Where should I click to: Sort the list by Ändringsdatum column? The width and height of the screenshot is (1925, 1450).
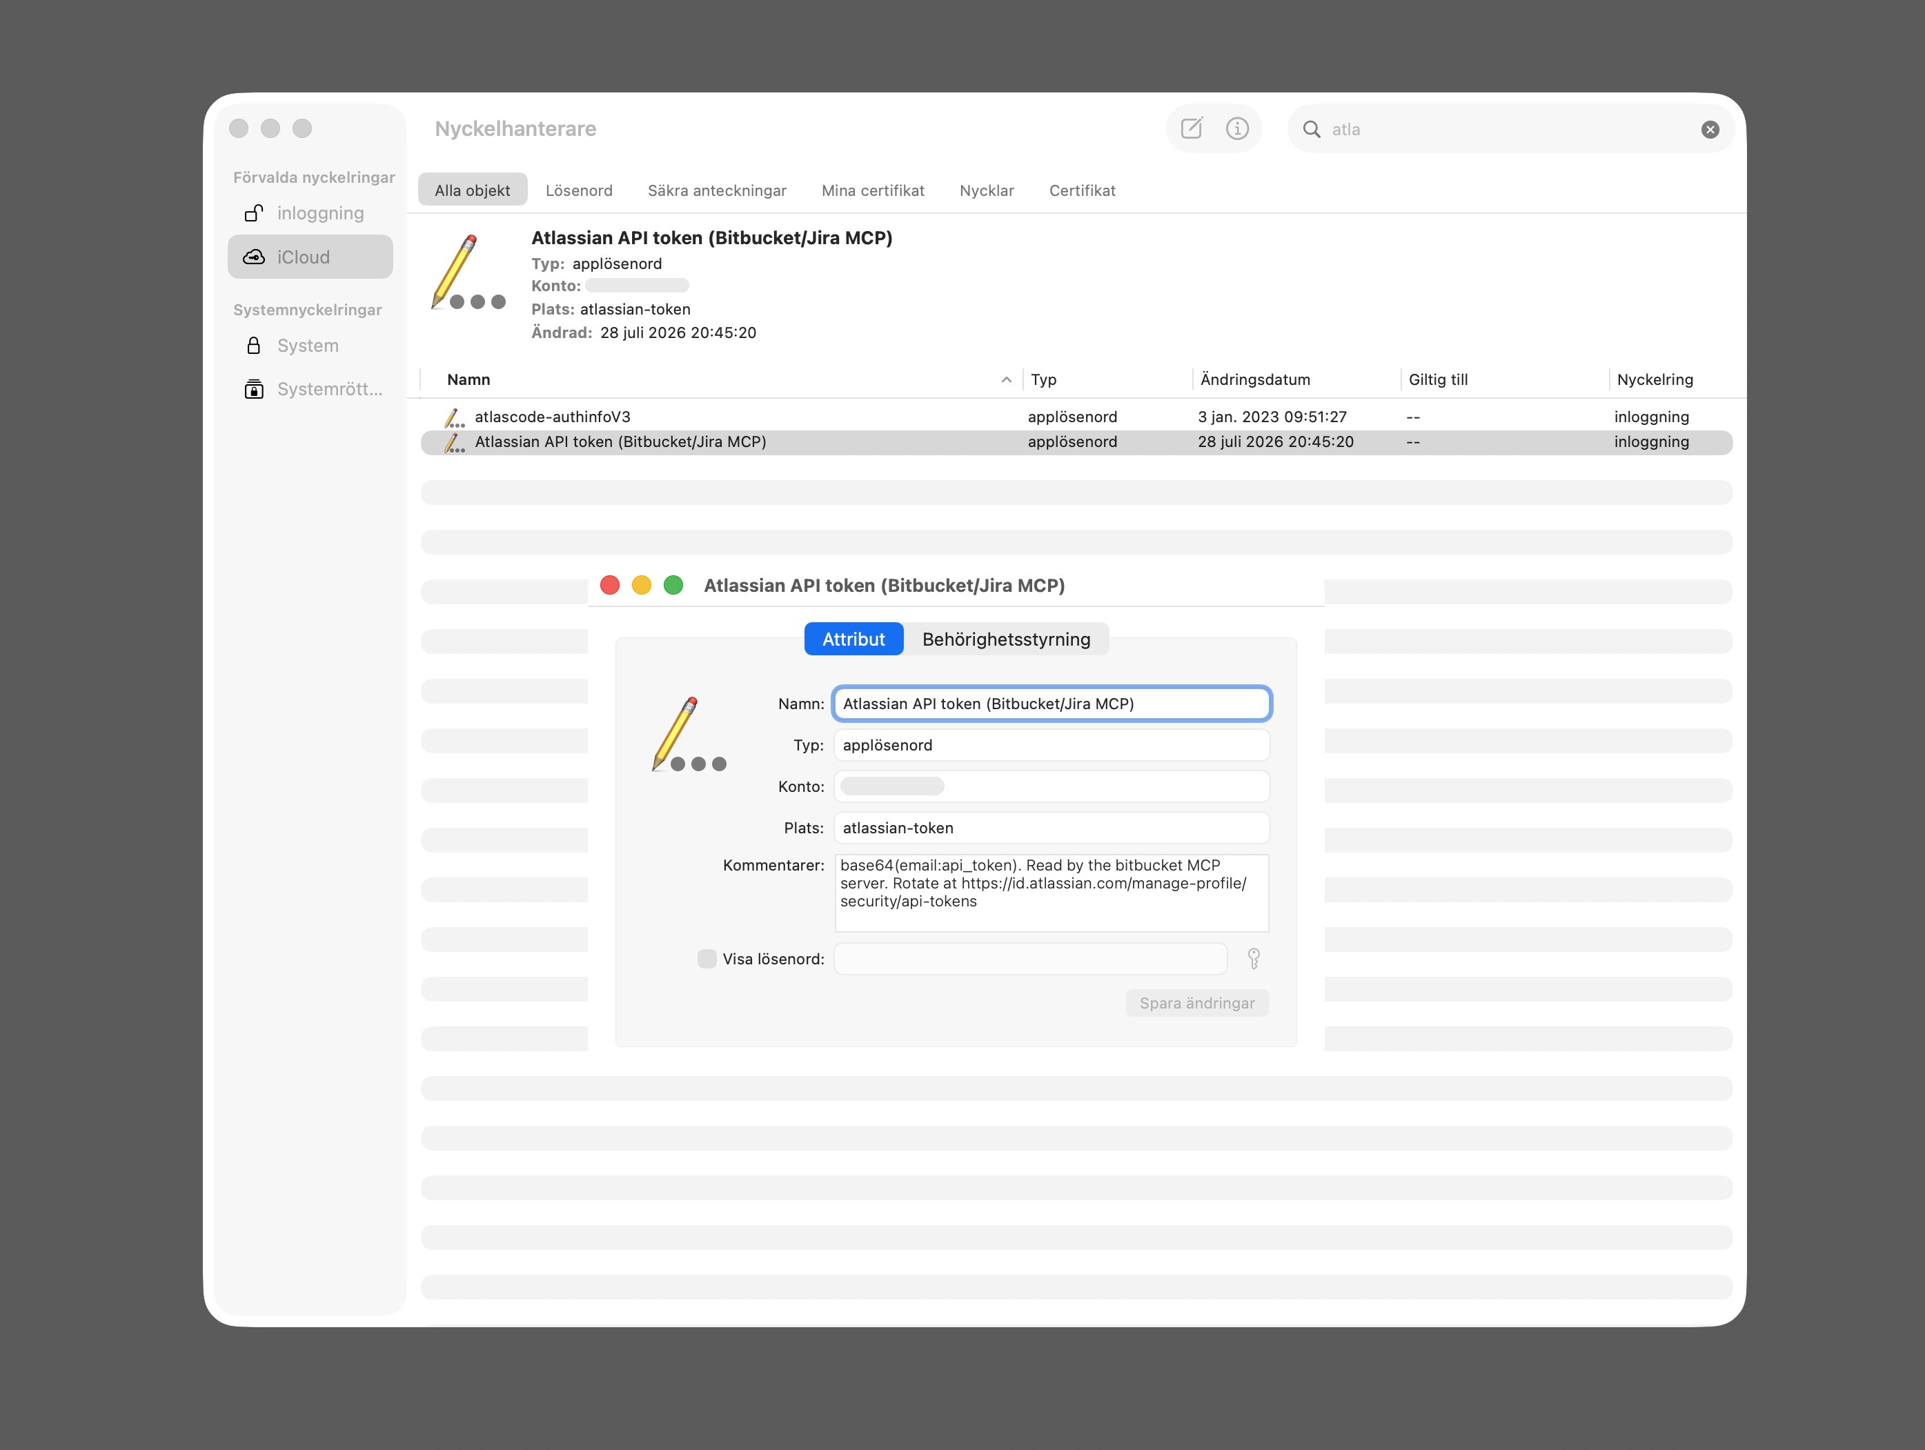click(1296, 380)
